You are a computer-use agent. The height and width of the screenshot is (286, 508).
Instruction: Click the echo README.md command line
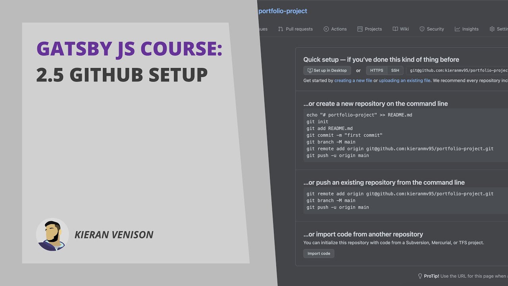pos(359,115)
